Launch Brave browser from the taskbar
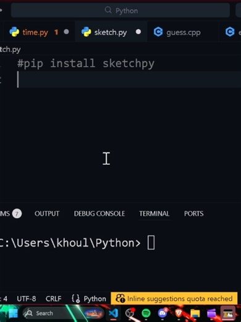Viewport: 241px width, 322px height. point(179,313)
